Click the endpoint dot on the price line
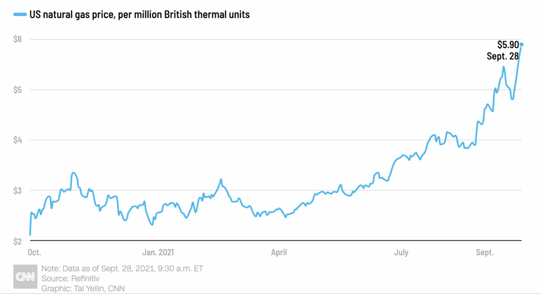This screenshot has width=541, height=294. (x=521, y=44)
